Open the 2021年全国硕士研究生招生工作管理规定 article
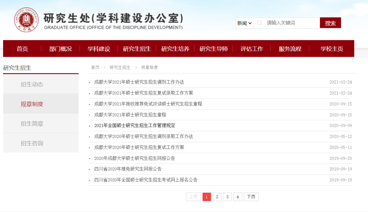 pyautogui.click(x=134, y=126)
